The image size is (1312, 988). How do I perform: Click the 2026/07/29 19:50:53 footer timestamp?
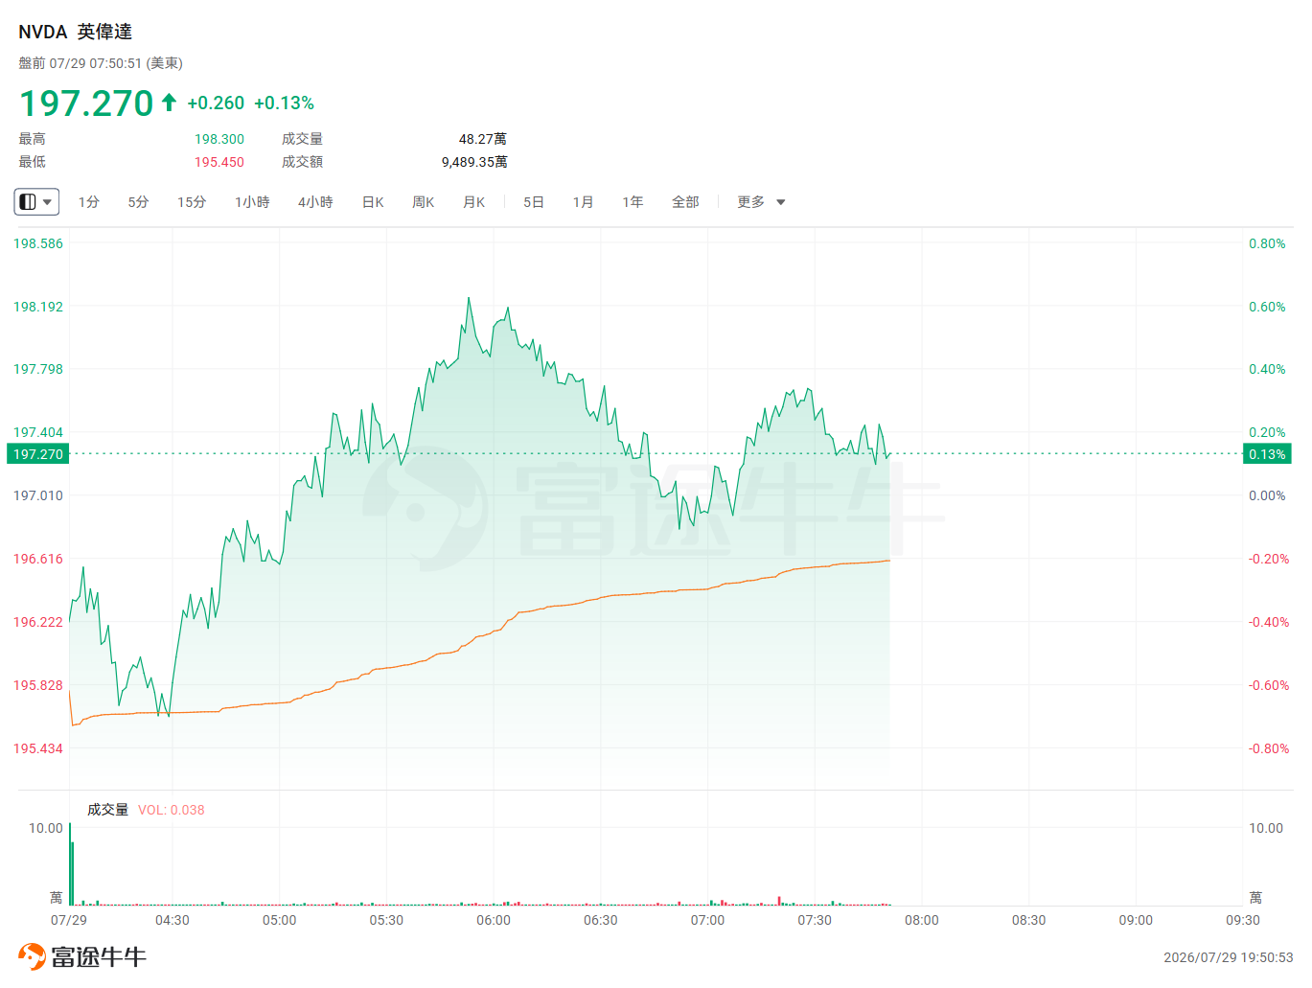(1229, 957)
